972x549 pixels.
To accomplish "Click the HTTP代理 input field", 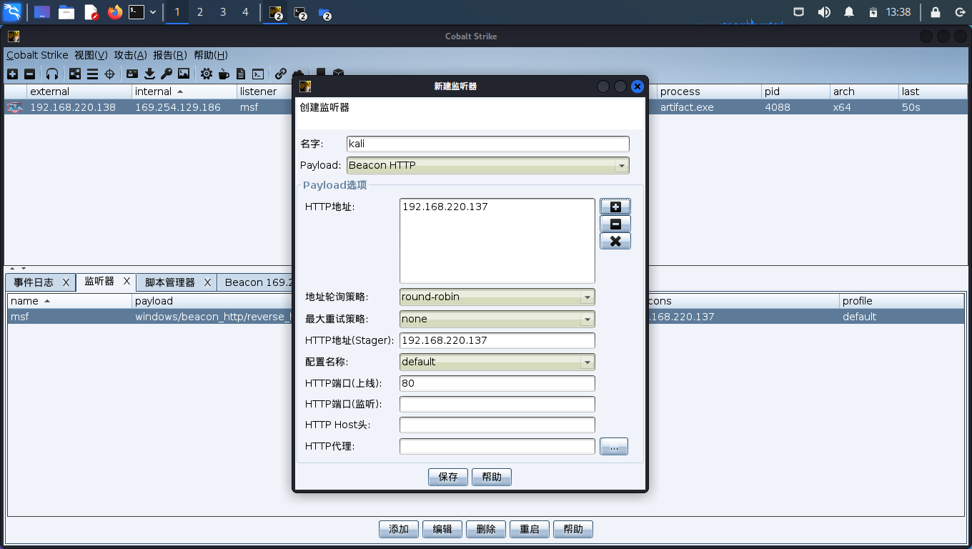I will click(x=497, y=447).
